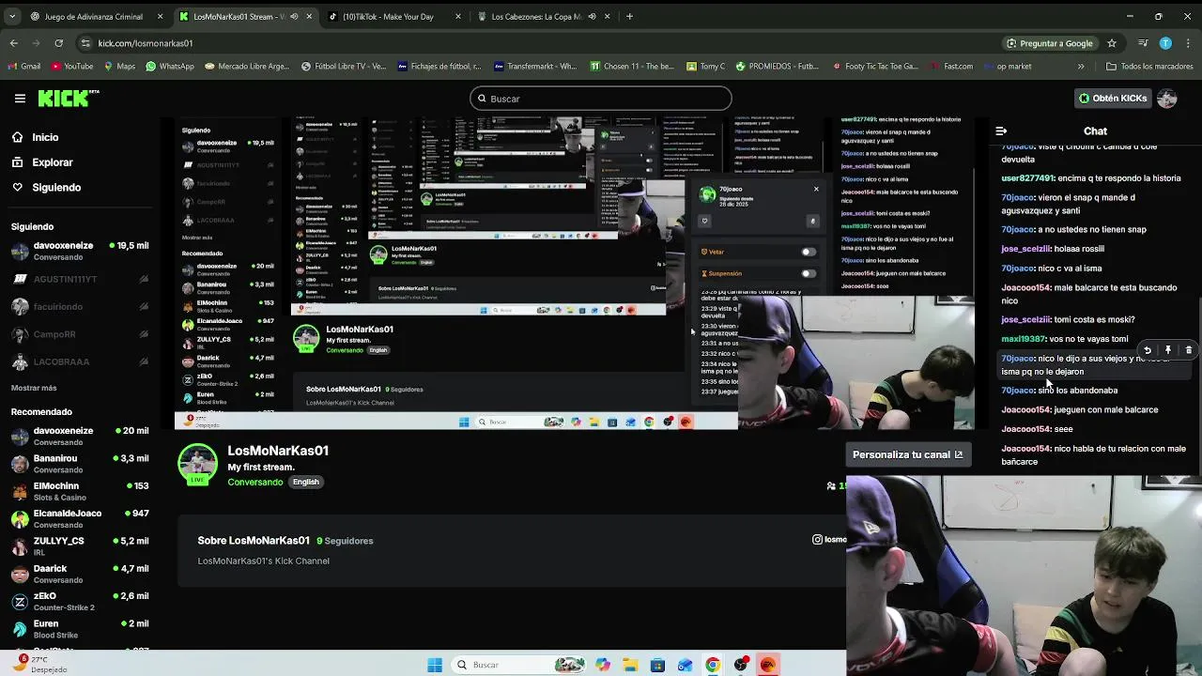
Task: Open Outlook from the taskbar
Action: click(x=686, y=665)
